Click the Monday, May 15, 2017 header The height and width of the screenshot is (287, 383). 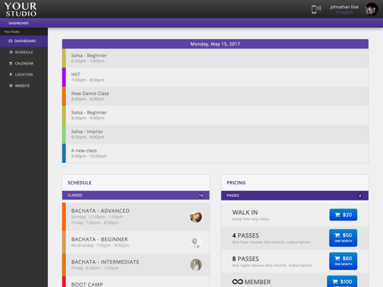pyautogui.click(x=215, y=44)
